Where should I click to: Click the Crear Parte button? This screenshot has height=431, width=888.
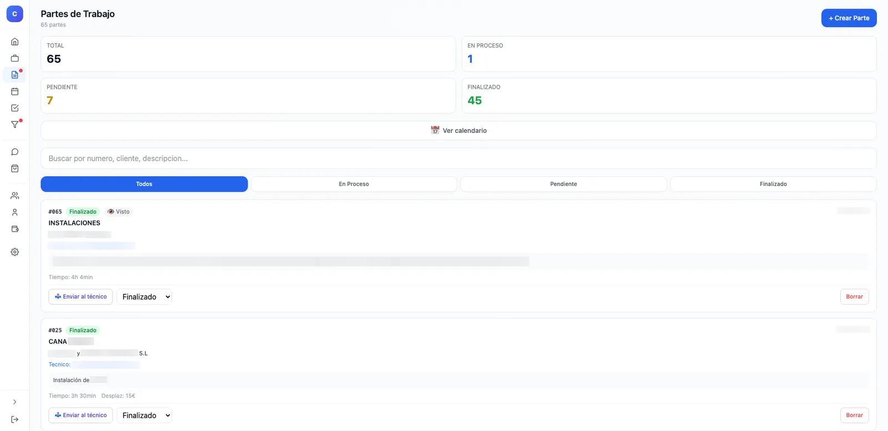point(849,18)
